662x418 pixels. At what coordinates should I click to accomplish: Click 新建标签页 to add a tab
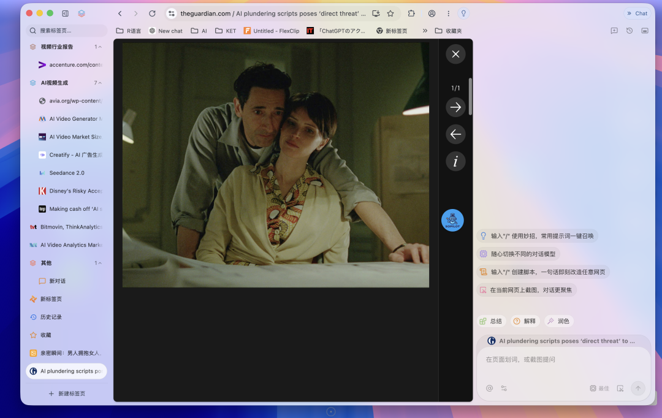(67, 393)
